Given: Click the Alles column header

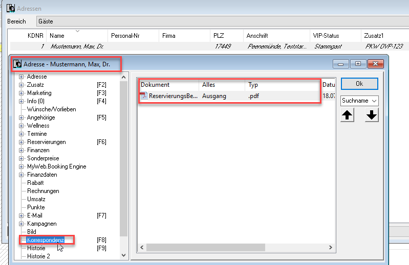Looking at the screenshot, I should tap(222, 85).
